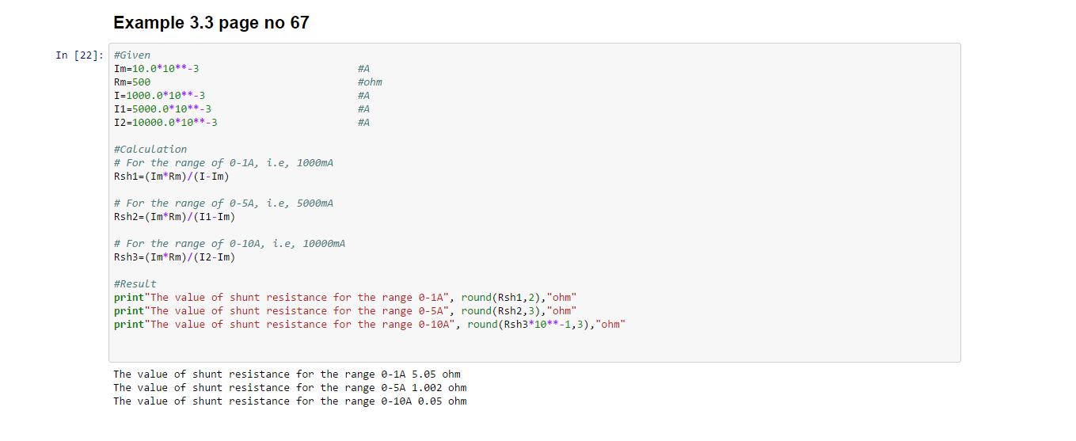Click the I2=10000.0*10**-3 assignment
This screenshot has width=1076, height=441.
pos(165,123)
